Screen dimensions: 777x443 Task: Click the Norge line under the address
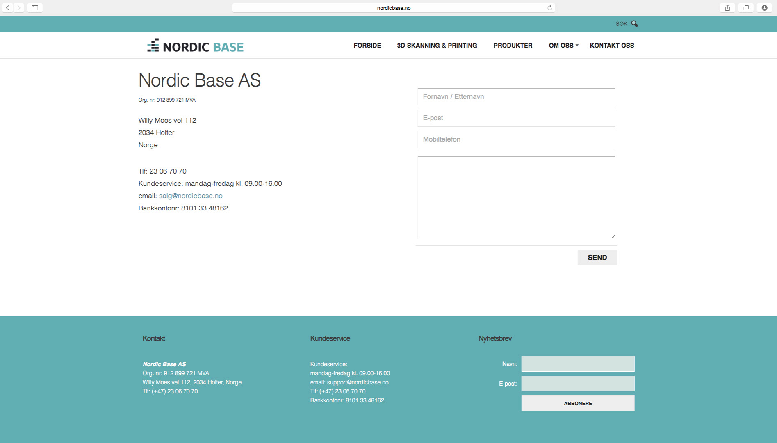(x=148, y=145)
